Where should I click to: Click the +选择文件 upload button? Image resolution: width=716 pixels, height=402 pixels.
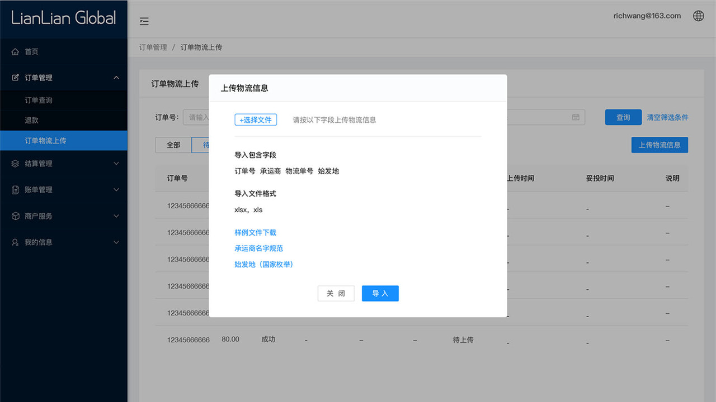[x=256, y=119]
